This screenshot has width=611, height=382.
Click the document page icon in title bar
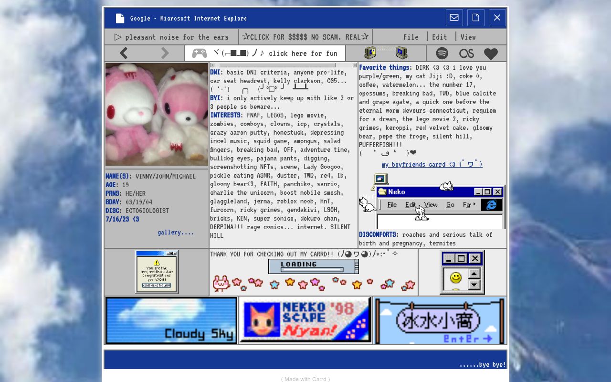coord(475,18)
